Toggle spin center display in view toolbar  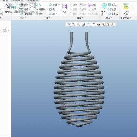(x=113, y=24)
